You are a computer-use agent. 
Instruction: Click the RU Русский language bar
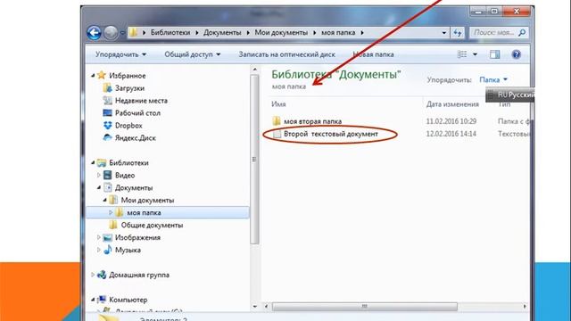coord(510,95)
